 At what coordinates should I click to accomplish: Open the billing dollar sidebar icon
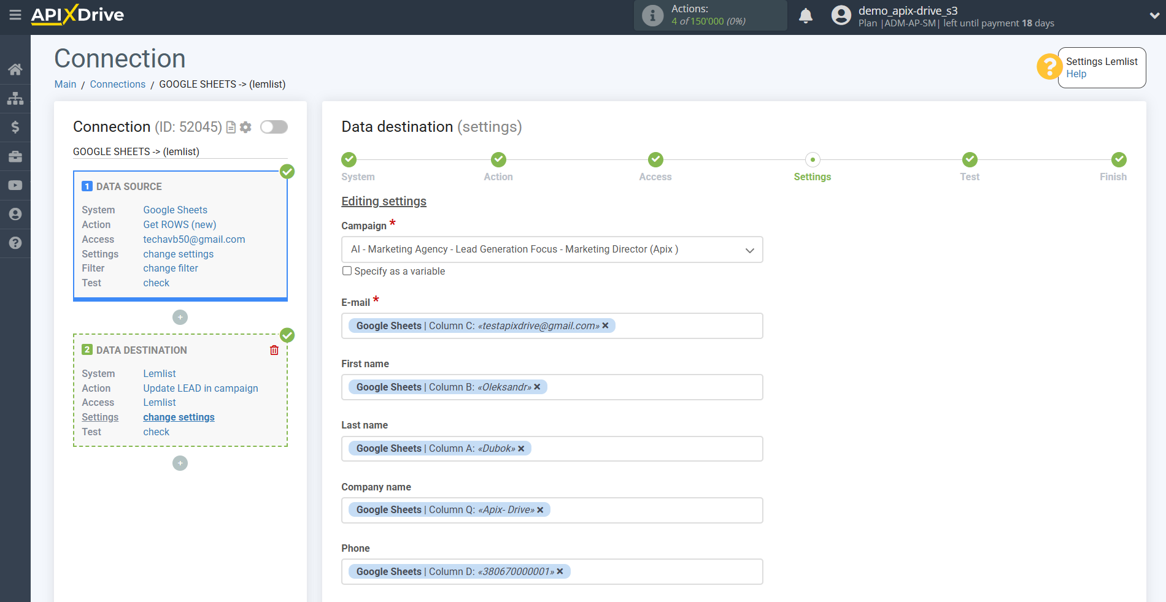[x=15, y=127]
